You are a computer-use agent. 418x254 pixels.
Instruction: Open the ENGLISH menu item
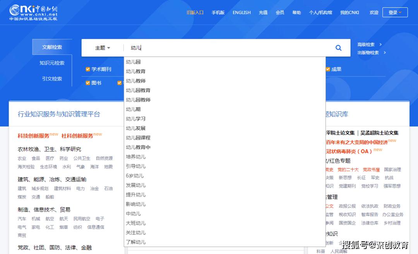point(242,12)
